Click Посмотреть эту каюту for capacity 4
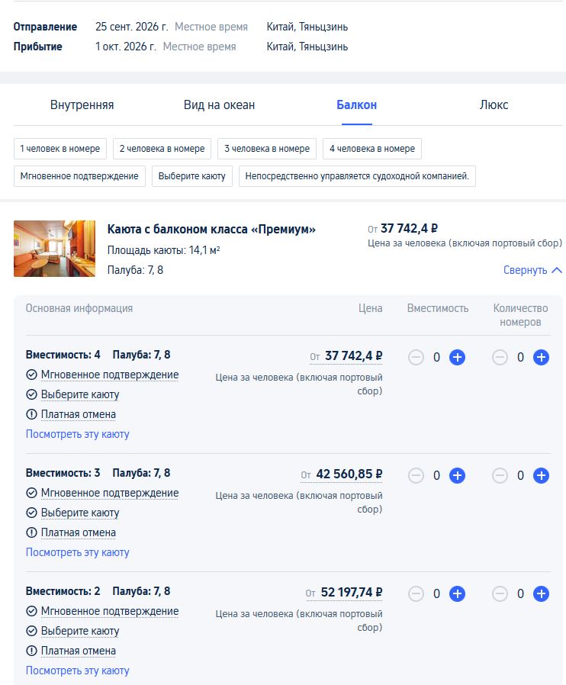This screenshot has width=566, height=685. pyautogui.click(x=77, y=434)
